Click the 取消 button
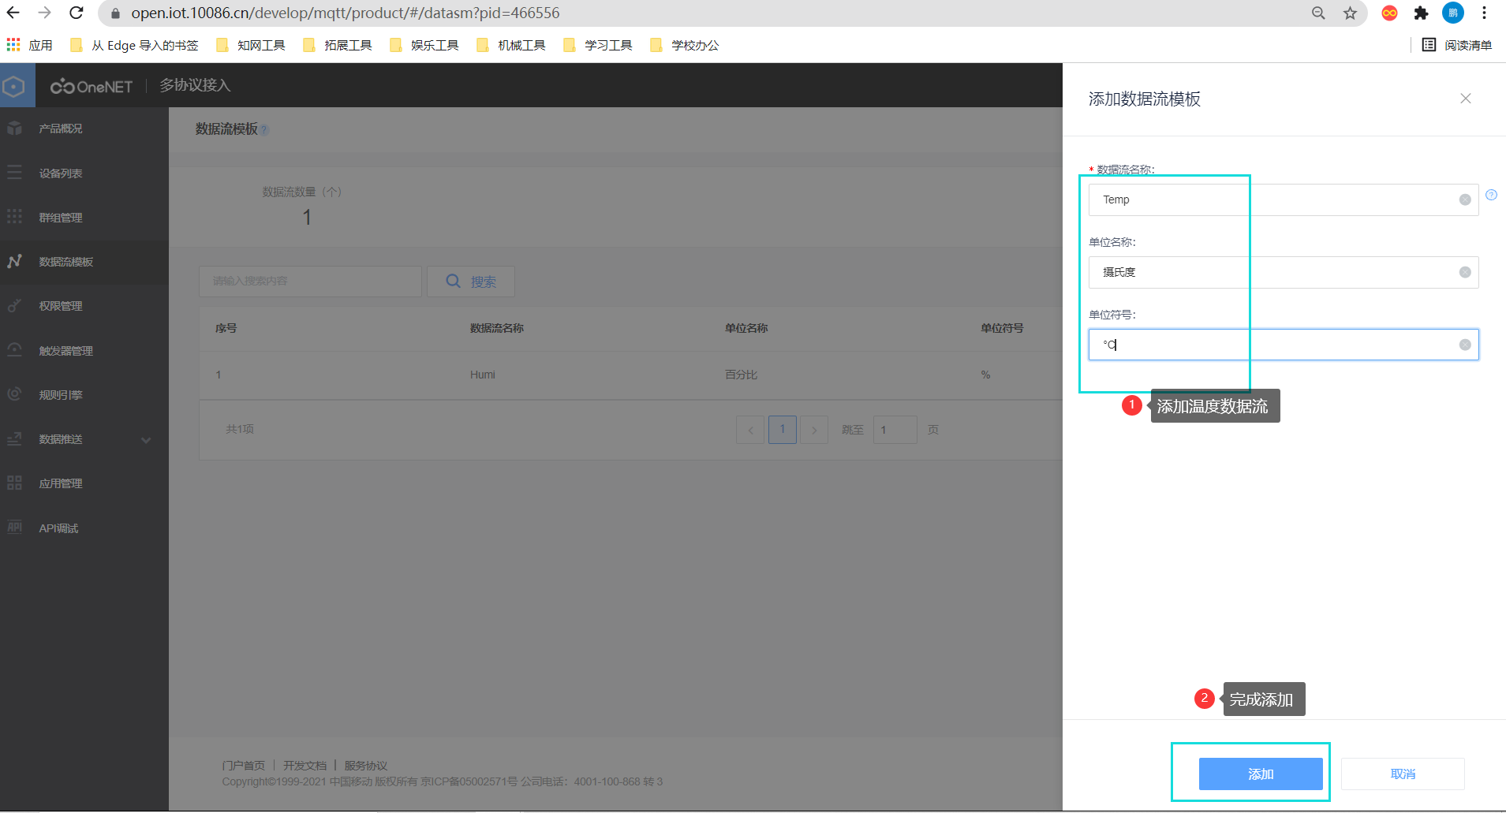This screenshot has width=1506, height=813. point(1403,774)
